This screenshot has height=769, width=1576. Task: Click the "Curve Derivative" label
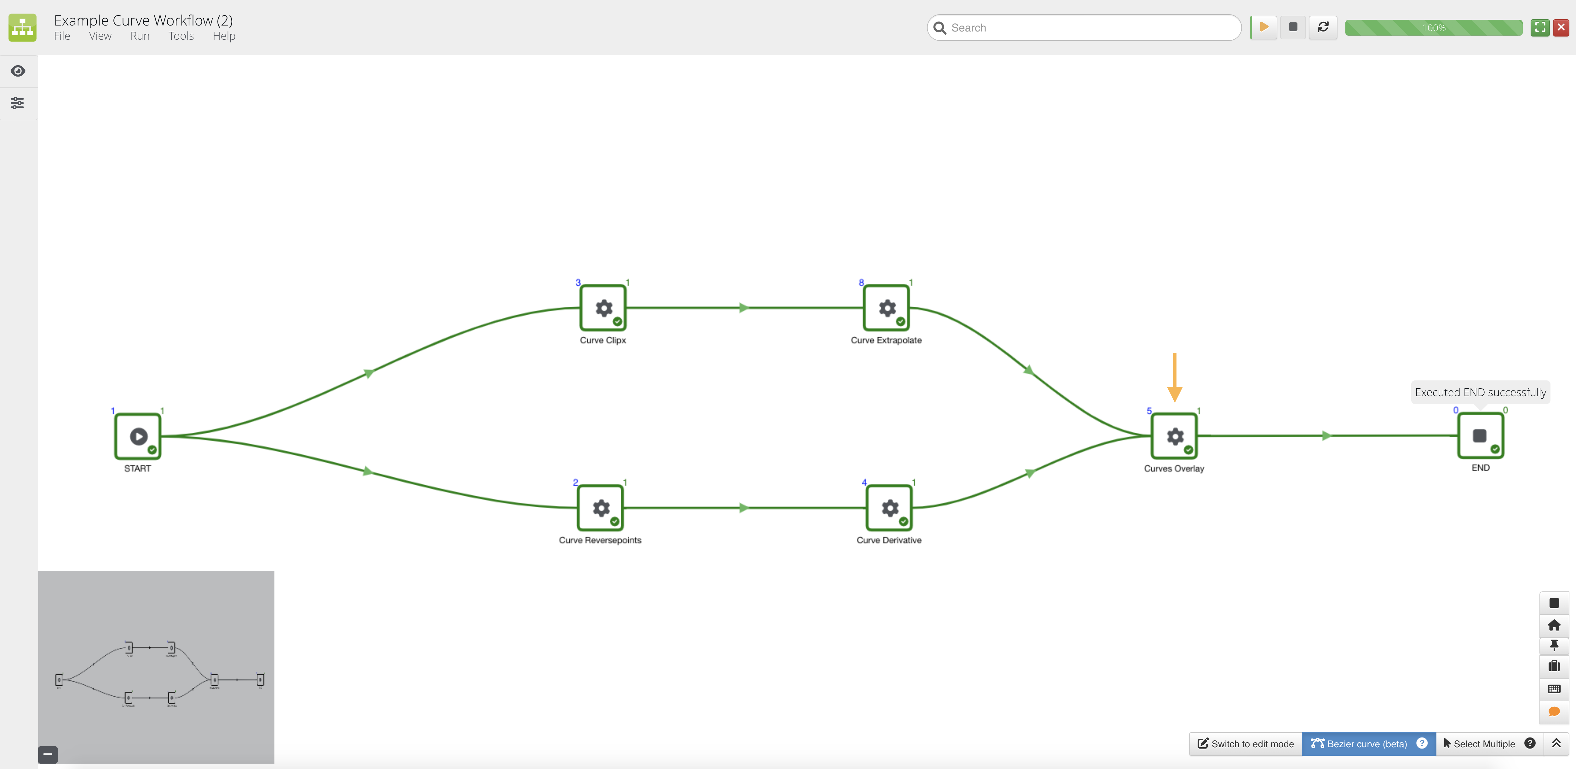[x=888, y=540]
